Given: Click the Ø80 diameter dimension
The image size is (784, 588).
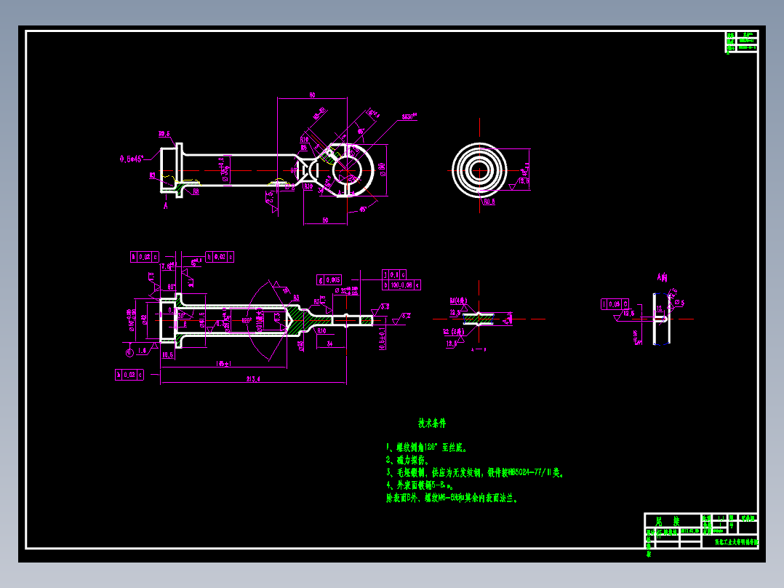Looking at the screenshot, I should [383, 170].
